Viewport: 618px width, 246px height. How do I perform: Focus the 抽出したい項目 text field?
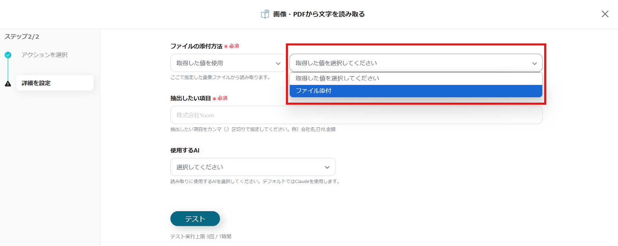(x=356, y=115)
